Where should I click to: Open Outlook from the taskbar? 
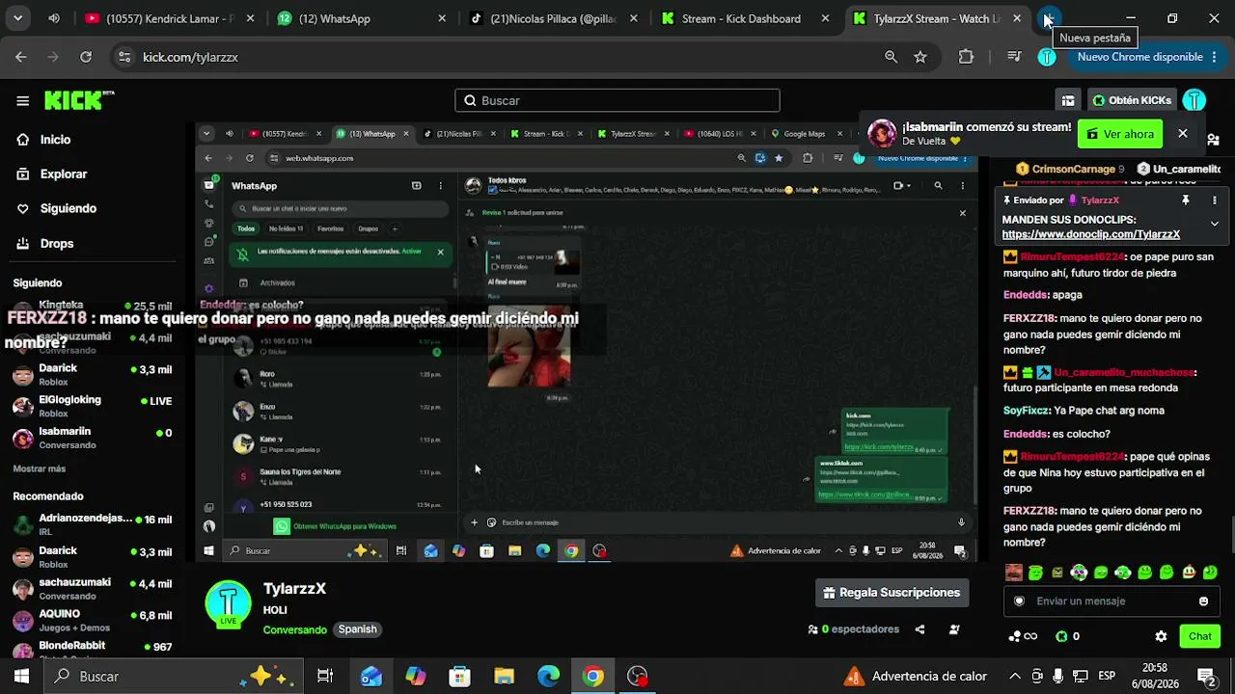point(371,677)
